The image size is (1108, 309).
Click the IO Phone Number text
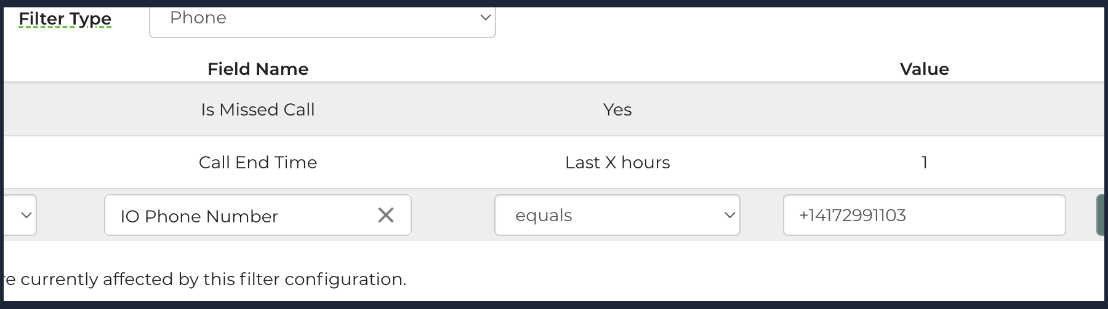[x=199, y=216]
